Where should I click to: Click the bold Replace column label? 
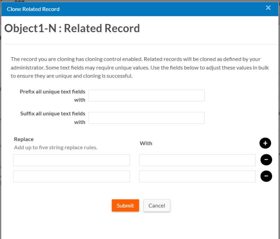click(x=24, y=139)
